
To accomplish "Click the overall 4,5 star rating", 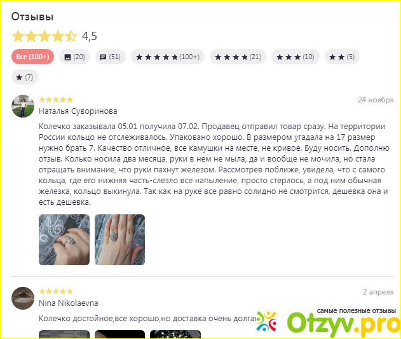I will click(54, 36).
